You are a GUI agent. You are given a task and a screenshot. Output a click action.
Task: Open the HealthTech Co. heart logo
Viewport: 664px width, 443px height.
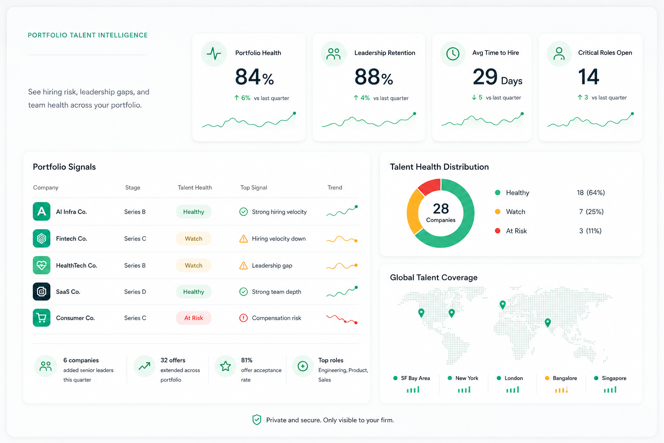[41, 265]
